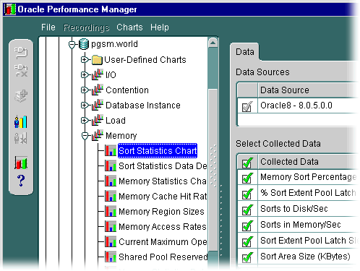This screenshot has height=271, width=360.
Task: Click the User-Defined Charts folder icon
Action: [x=97, y=60]
